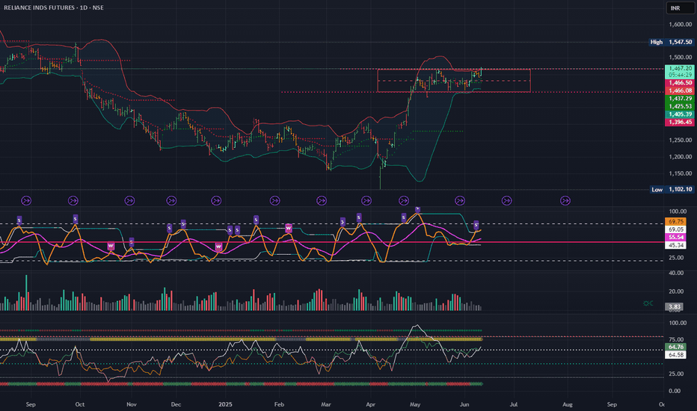This screenshot has height=411, width=697.
Task: Click the teal 1,405.39 price label
Action: click(x=680, y=114)
